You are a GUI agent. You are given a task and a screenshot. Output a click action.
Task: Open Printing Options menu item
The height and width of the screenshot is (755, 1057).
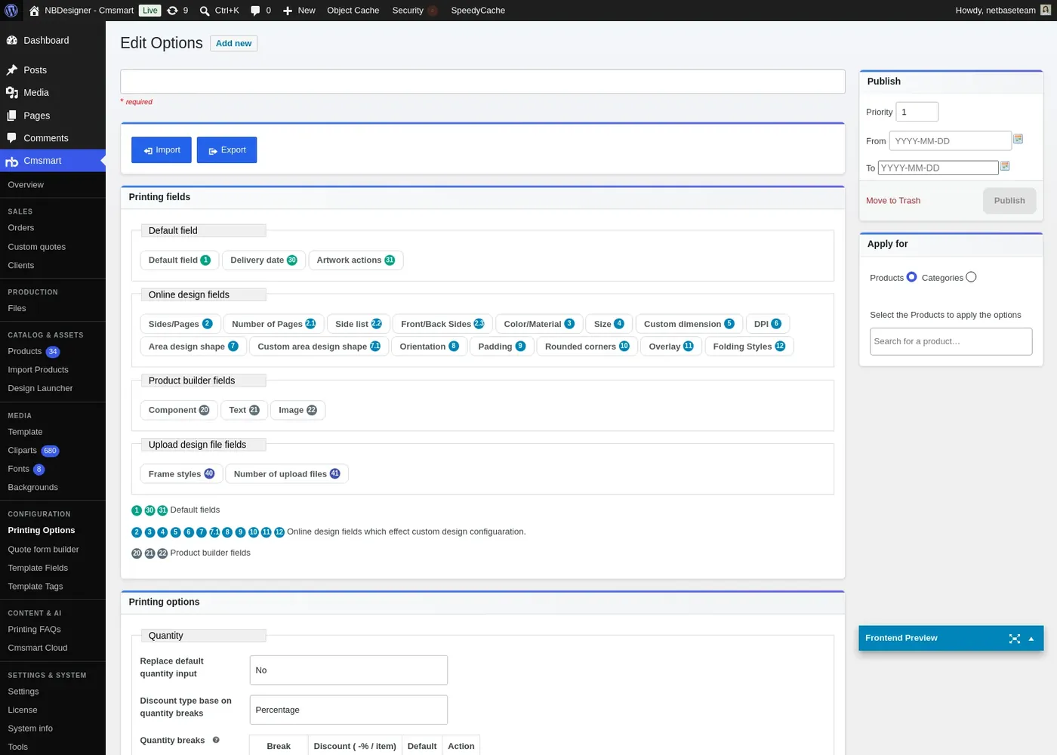42,531
